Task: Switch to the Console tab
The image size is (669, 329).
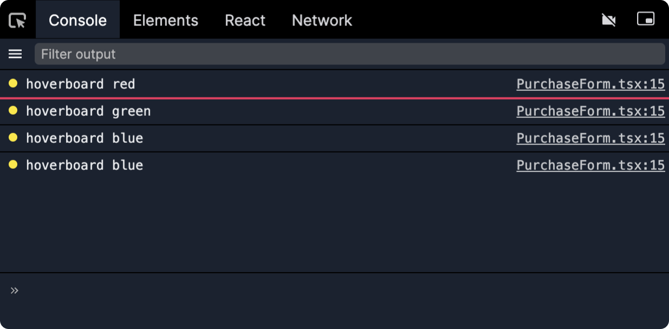Action: (x=77, y=21)
